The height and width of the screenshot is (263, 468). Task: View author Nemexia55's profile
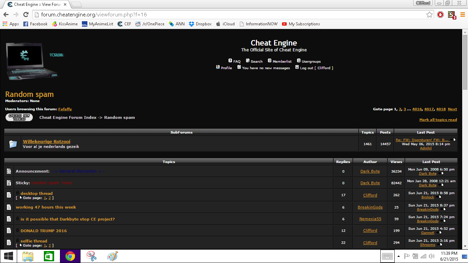click(x=370, y=219)
